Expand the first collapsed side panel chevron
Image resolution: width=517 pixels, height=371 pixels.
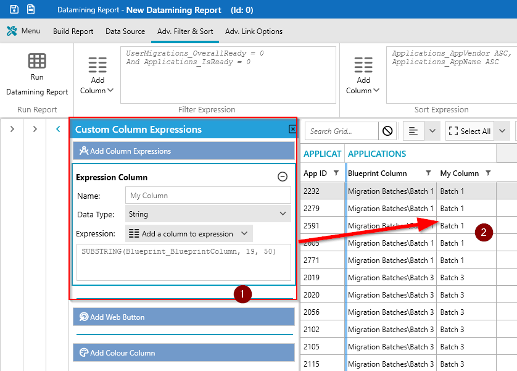(12, 129)
